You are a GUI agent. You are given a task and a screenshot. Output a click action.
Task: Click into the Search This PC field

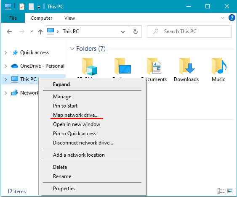[189, 32]
